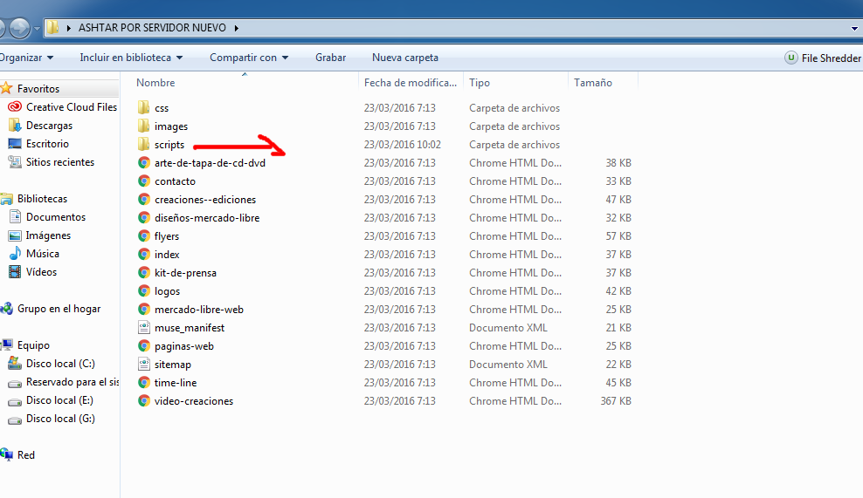Click Chrome icon of flyers file
863x498 pixels.
click(143, 235)
